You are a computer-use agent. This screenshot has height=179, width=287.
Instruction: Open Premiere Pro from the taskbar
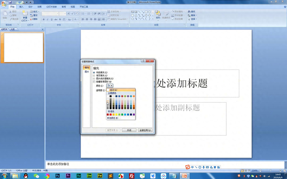click(68, 176)
